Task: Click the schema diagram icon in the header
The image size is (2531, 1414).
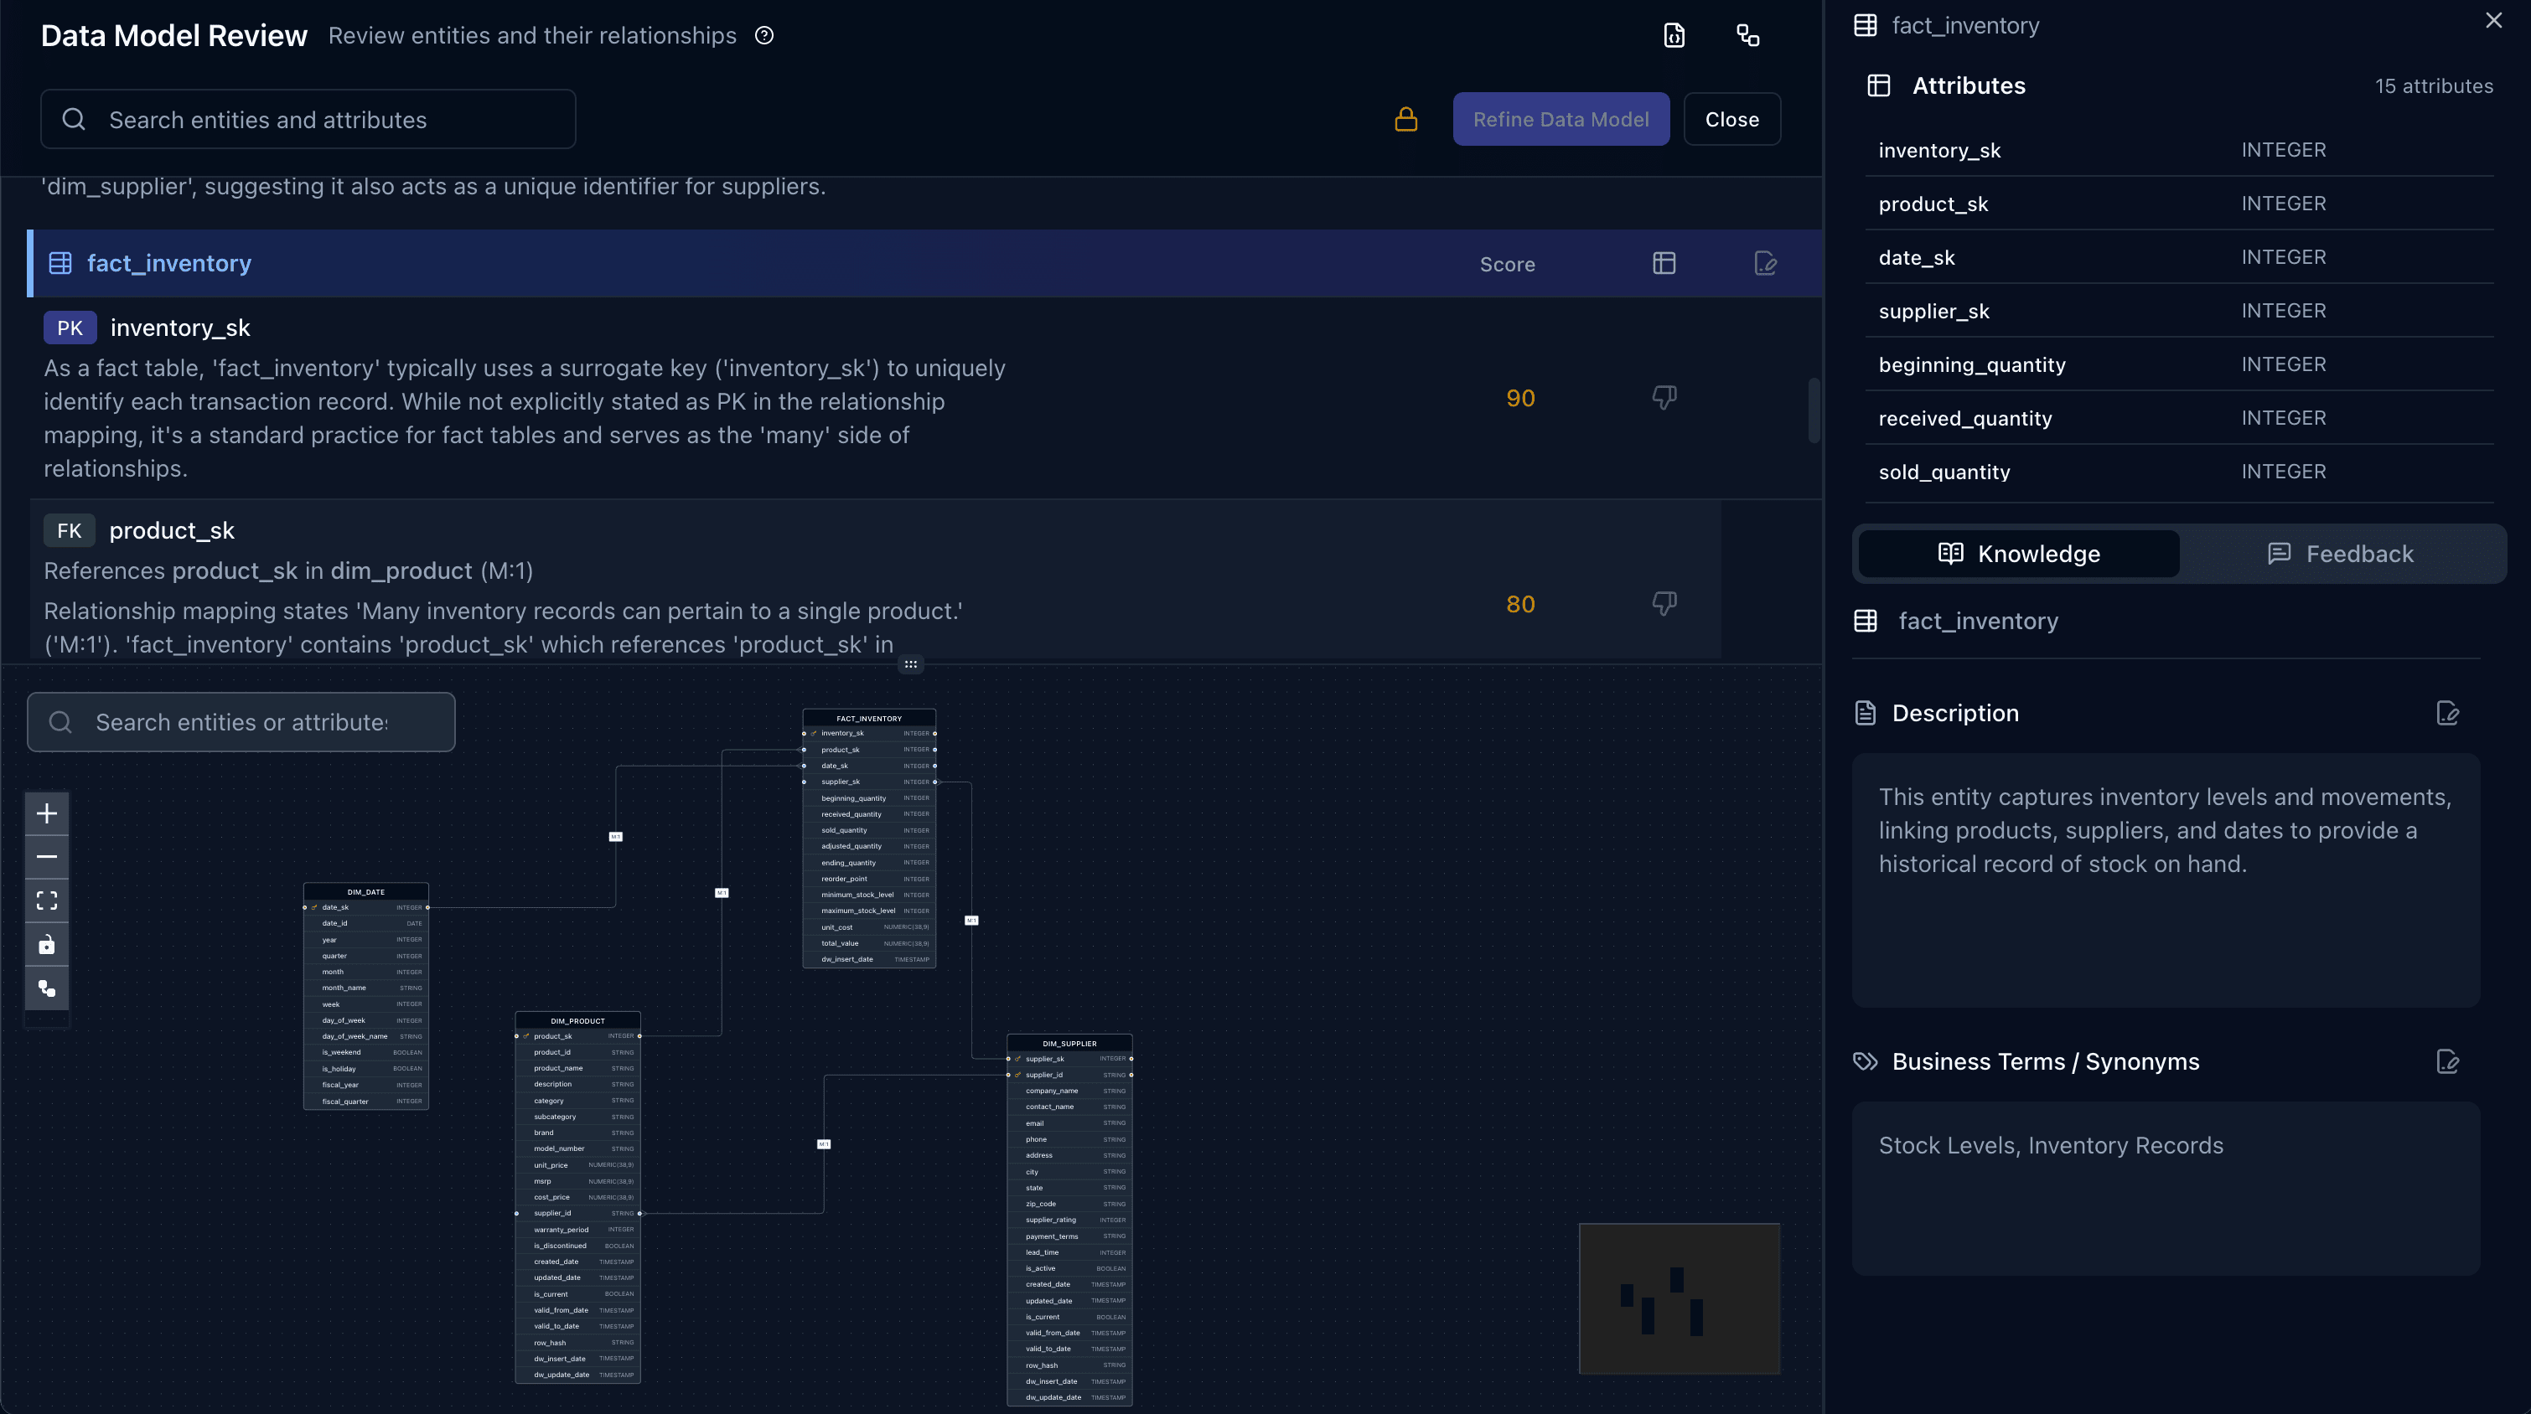Action: [x=1748, y=35]
